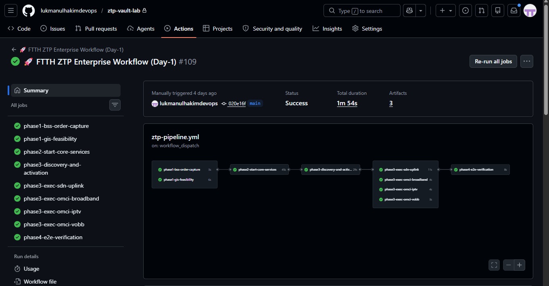Expand the Copilot dropdown arrow
Viewport: 549px width, 286px height.
pyautogui.click(x=421, y=10)
